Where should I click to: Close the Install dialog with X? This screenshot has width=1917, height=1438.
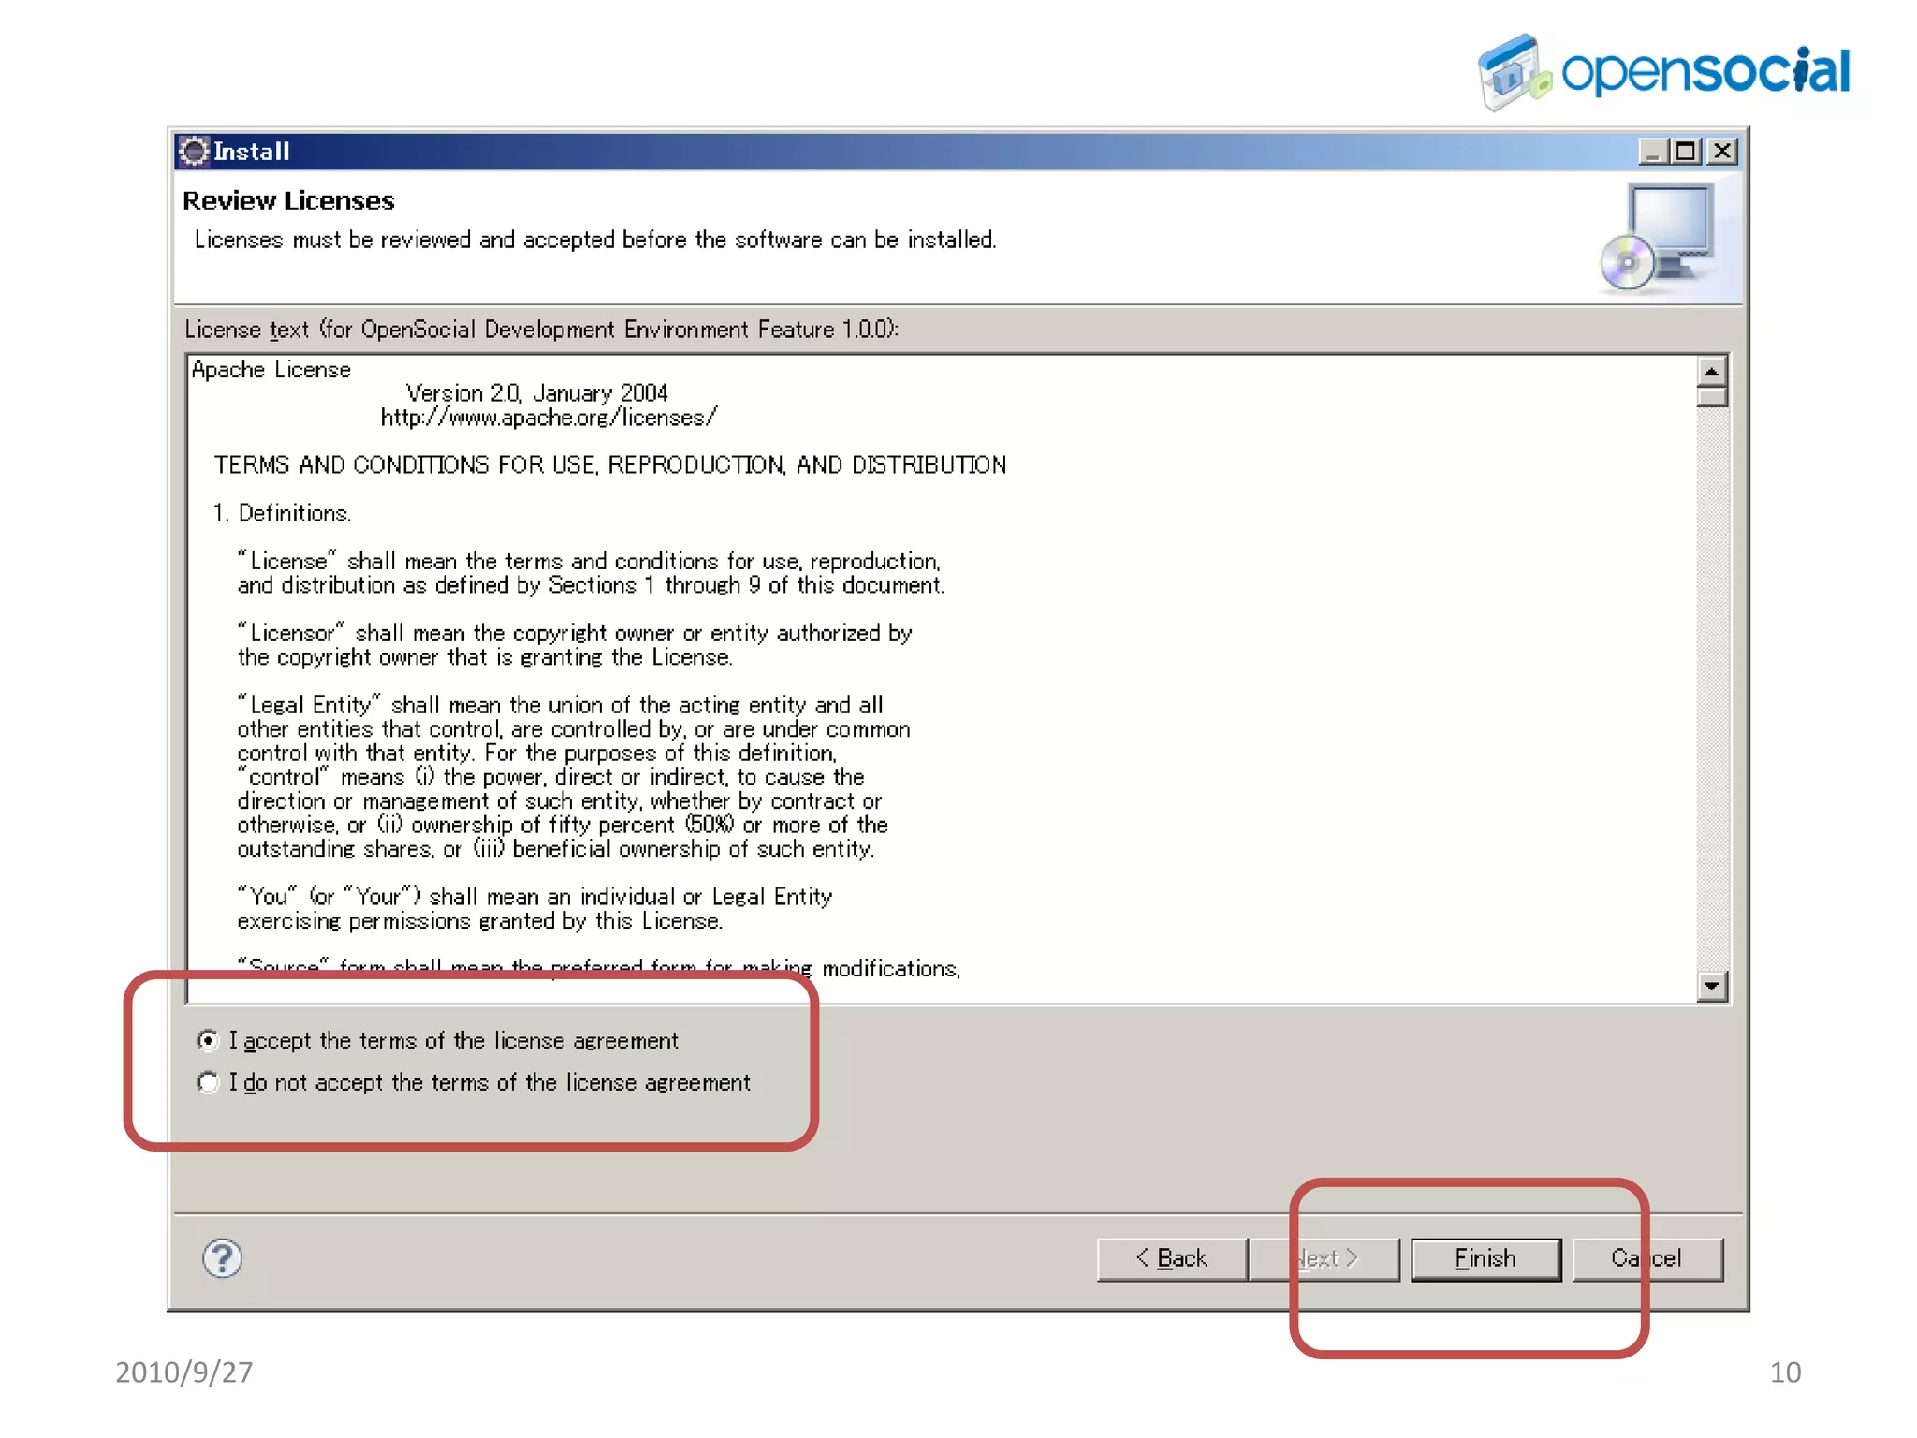point(1722,152)
